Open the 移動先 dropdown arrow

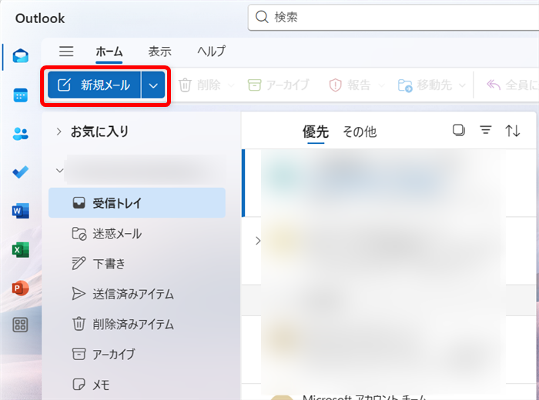(x=462, y=85)
